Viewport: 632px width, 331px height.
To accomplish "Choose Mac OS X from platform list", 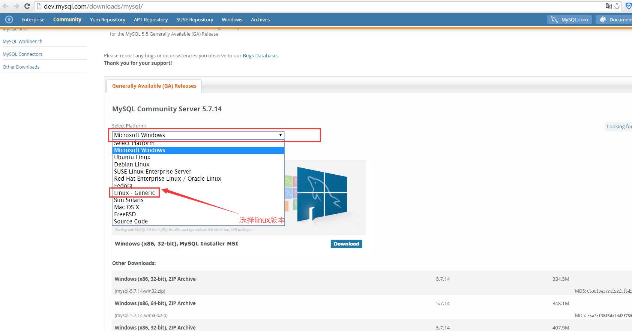I will pyautogui.click(x=198, y=207).
